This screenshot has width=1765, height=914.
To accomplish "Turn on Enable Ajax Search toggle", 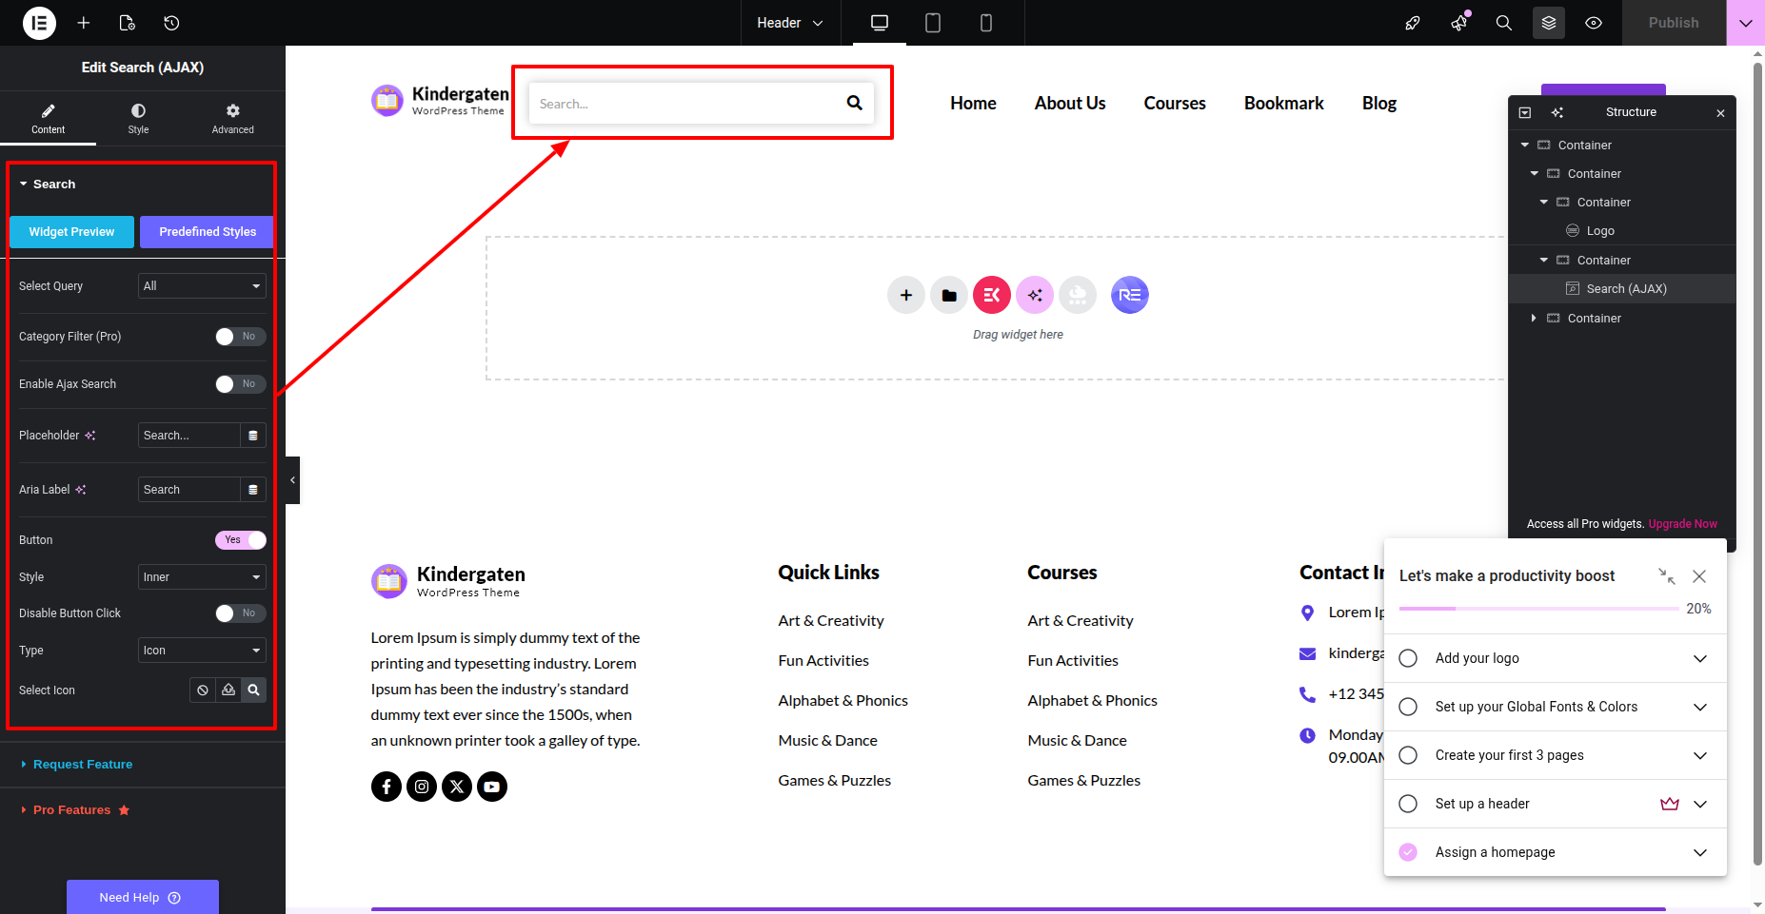I will coord(240,384).
